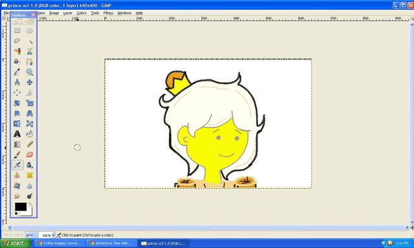Select the Pencil tool
This screenshot has width=414, height=248.
[30, 144]
